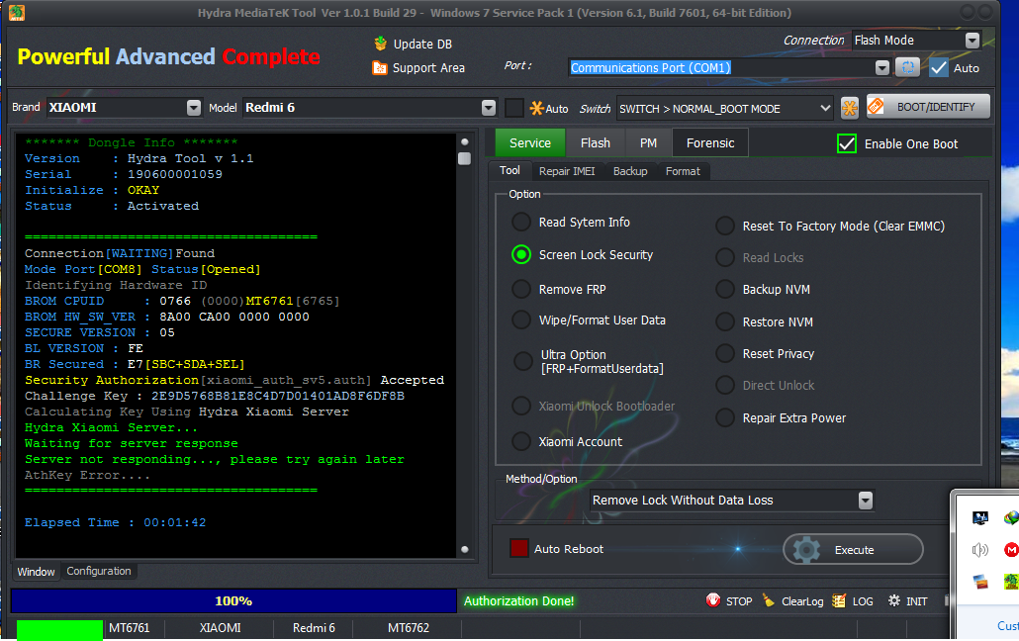Expand Remove Lock Without Data Loss dropdown
This screenshot has width=1019, height=641.
865,500
